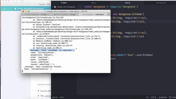Click 'at Array.forEach (native)' stack line
The image size is (176, 99).
[46, 24]
